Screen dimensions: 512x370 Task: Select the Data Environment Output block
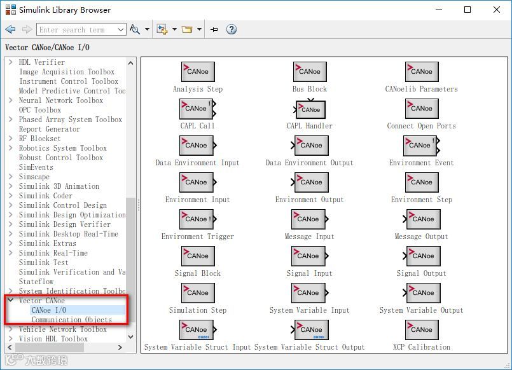pos(310,146)
